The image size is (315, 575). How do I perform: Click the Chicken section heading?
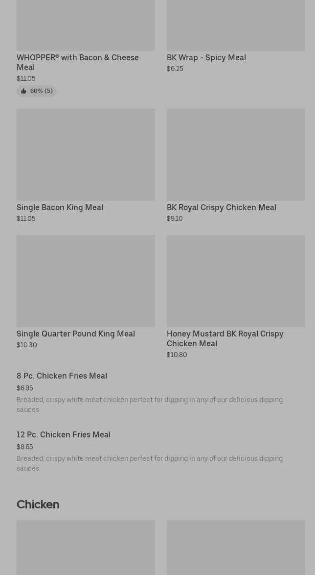[38, 504]
